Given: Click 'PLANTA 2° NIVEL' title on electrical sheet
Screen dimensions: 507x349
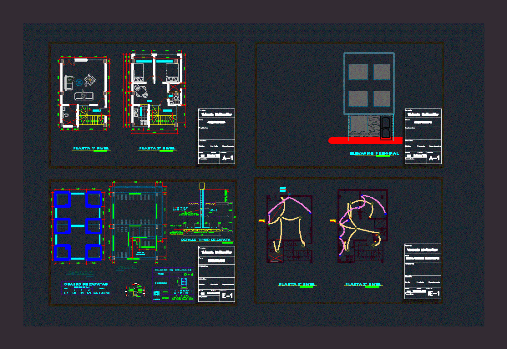Looking at the screenshot, I should coord(363,284).
